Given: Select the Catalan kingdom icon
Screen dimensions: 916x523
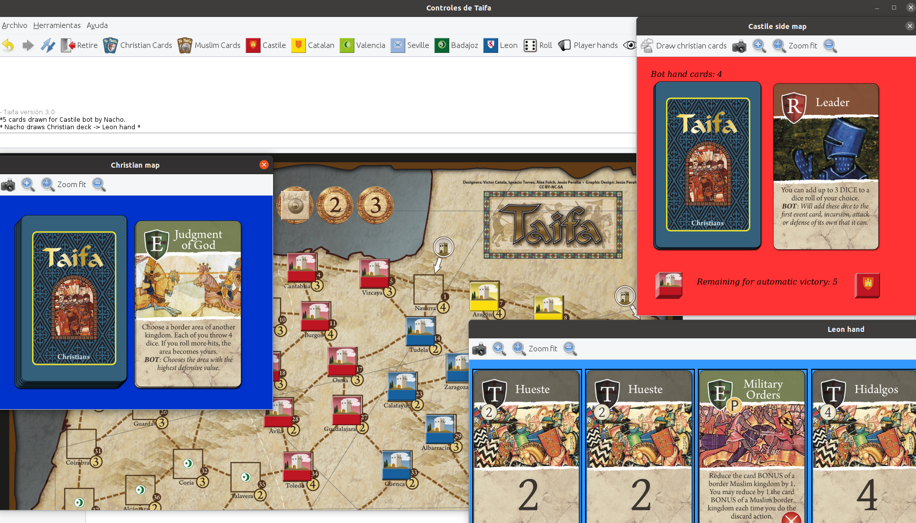Looking at the screenshot, I should (313, 45).
